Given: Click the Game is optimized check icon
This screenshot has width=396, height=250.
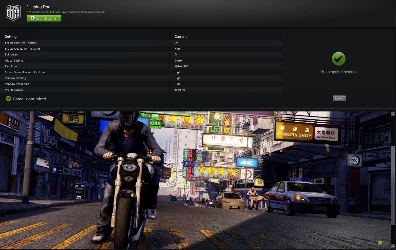Looking at the screenshot, I should (8, 99).
